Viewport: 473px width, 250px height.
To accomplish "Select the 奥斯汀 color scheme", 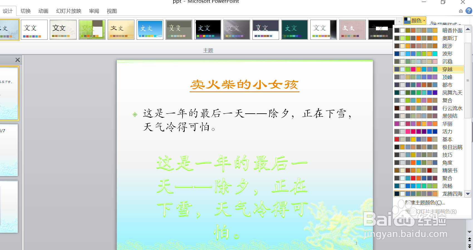I will click(x=429, y=38).
